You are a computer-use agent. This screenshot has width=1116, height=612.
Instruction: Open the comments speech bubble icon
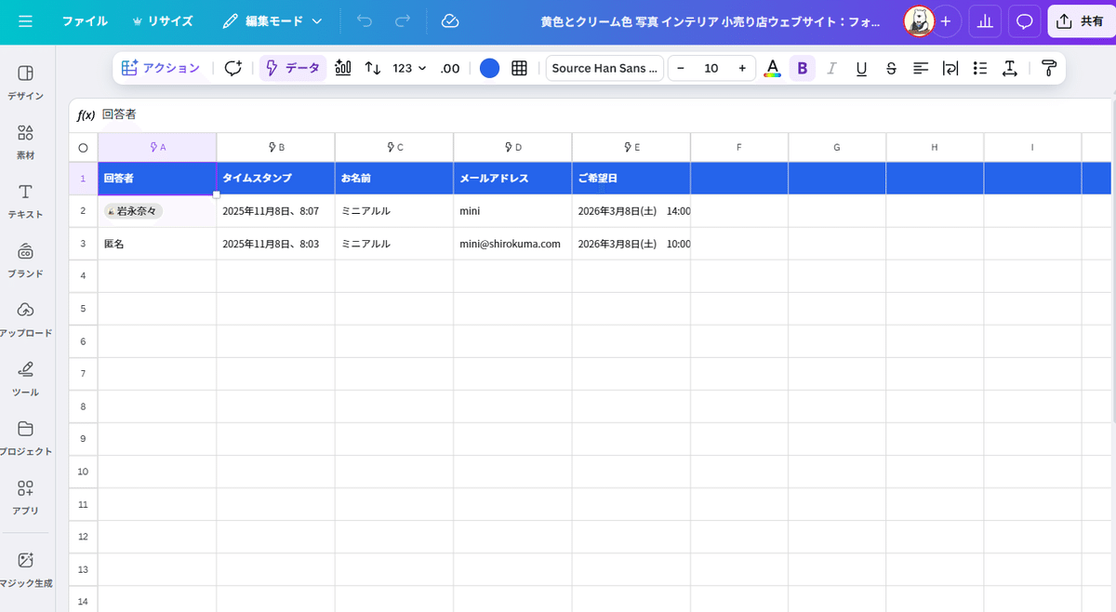[x=1024, y=21]
